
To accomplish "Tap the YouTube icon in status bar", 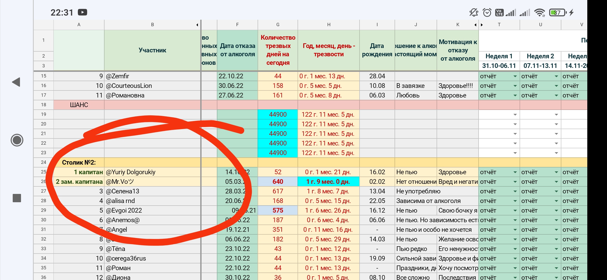I will (82, 12).
